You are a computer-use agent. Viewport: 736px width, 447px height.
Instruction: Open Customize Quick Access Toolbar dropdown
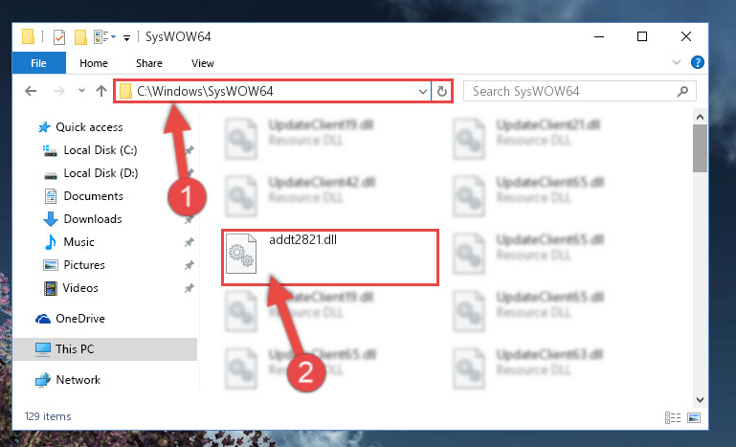(126, 37)
